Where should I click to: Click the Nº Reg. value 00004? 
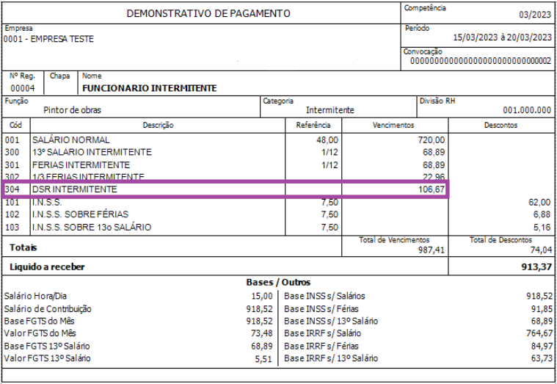tap(22, 88)
